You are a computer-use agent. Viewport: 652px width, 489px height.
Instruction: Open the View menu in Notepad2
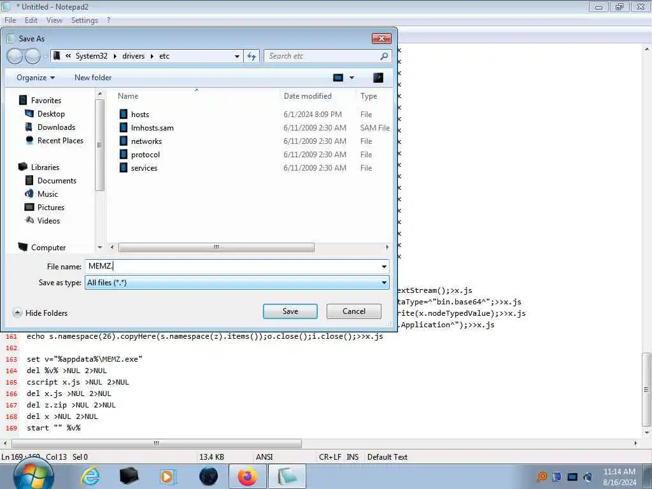tap(55, 20)
